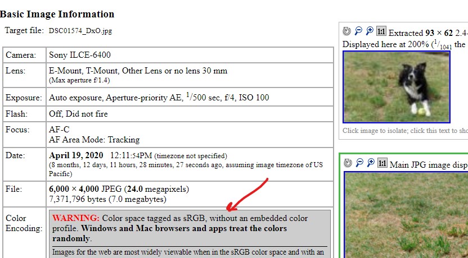This screenshot has height=258, width=468.
Task: Click the dog thumbnail to isolate it
Action: click(397, 87)
